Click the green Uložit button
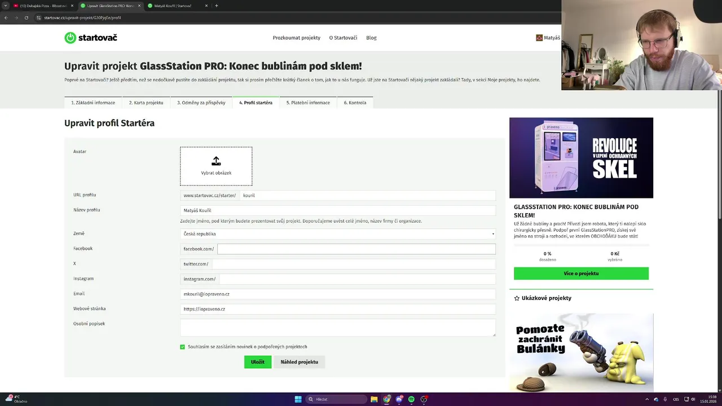 (258, 362)
